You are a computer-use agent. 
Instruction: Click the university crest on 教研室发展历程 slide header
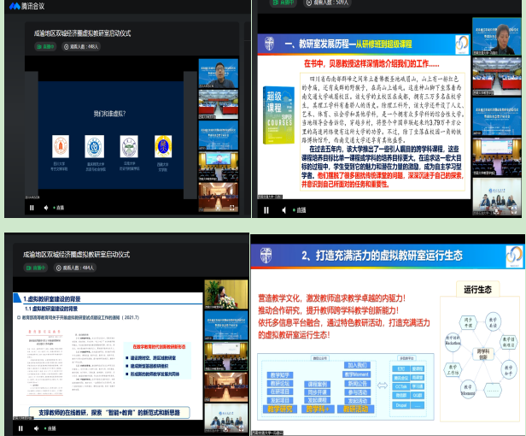269,44
